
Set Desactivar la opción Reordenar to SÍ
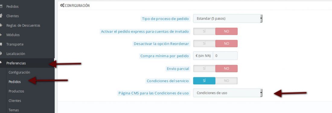point(204,44)
